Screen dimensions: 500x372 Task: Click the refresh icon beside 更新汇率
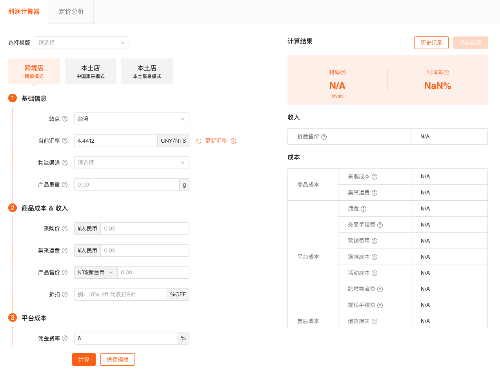199,141
